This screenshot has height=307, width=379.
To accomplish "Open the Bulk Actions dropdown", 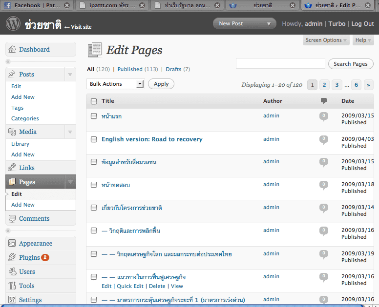I will pyautogui.click(x=116, y=84).
